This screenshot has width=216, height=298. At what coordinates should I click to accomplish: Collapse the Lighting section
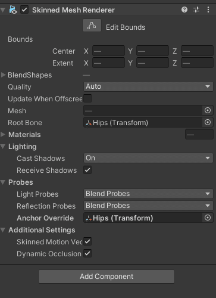pos(3,147)
